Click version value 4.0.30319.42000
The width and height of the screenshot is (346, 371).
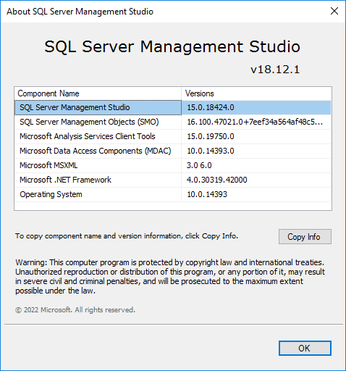click(x=217, y=180)
